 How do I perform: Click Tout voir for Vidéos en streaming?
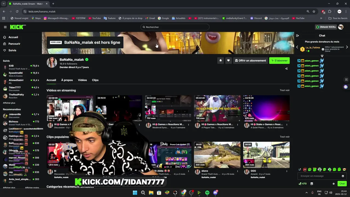tap(285, 90)
